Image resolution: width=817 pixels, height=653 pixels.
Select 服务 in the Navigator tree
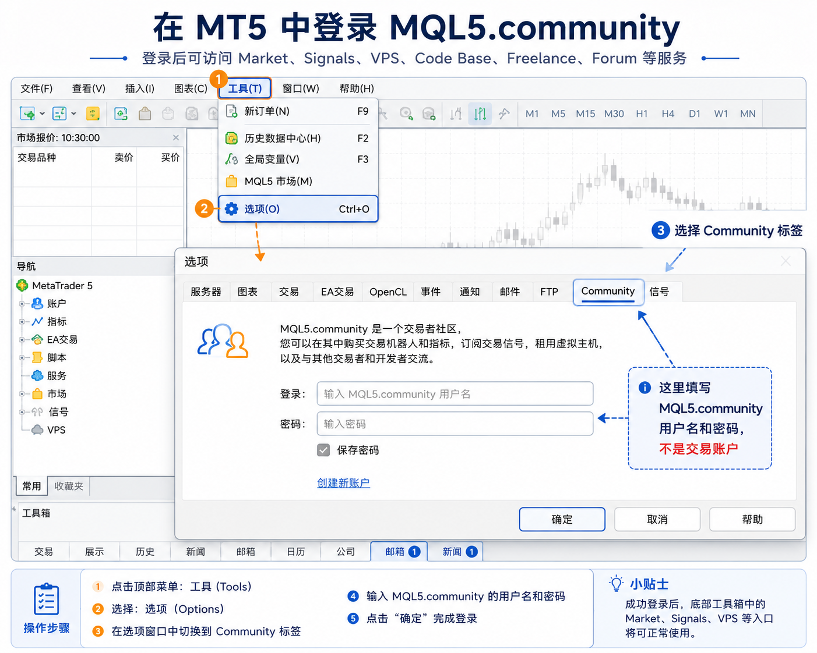point(57,375)
